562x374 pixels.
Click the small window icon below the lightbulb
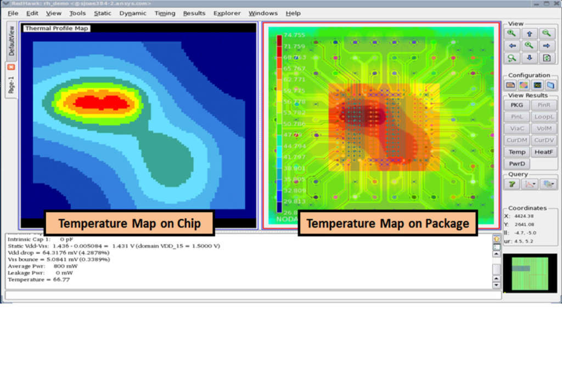click(x=497, y=247)
